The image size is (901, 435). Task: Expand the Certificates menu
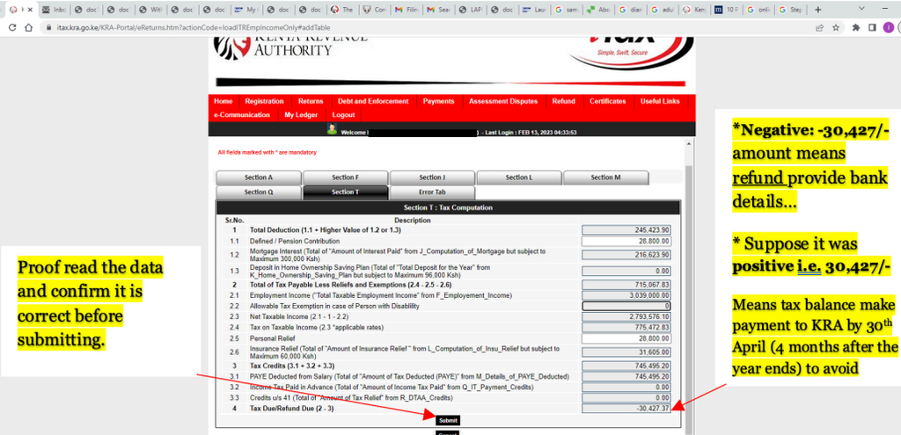pyautogui.click(x=607, y=101)
